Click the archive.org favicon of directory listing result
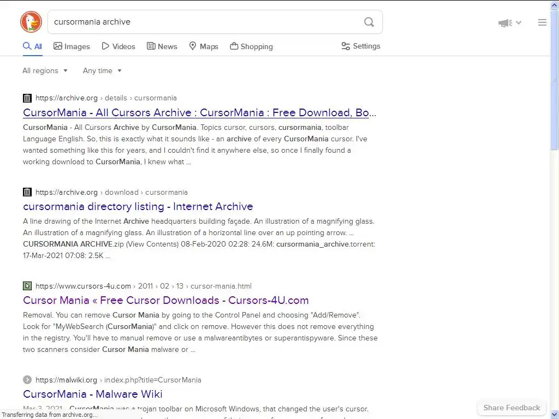This screenshot has width=559, height=419. (27, 192)
